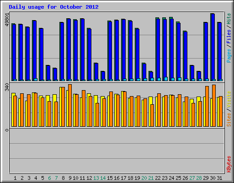The image size is (234, 183).
Task: Select the blue files bar for day 30
Action: (213, 47)
